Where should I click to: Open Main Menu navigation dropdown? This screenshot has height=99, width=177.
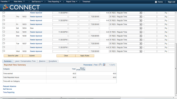19,2
